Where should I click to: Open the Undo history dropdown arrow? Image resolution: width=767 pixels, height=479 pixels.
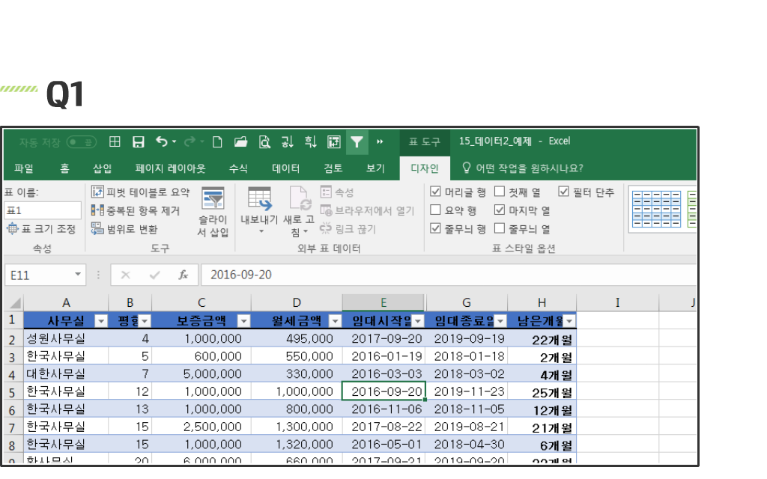click(x=174, y=141)
